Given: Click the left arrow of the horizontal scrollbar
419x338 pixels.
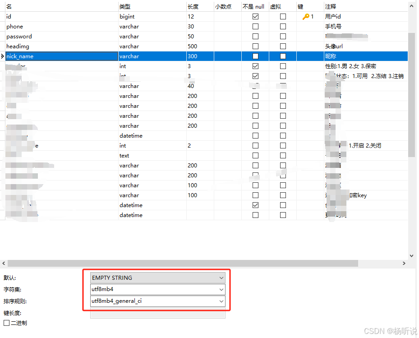Looking at the screenshot, I should [4, 263].
